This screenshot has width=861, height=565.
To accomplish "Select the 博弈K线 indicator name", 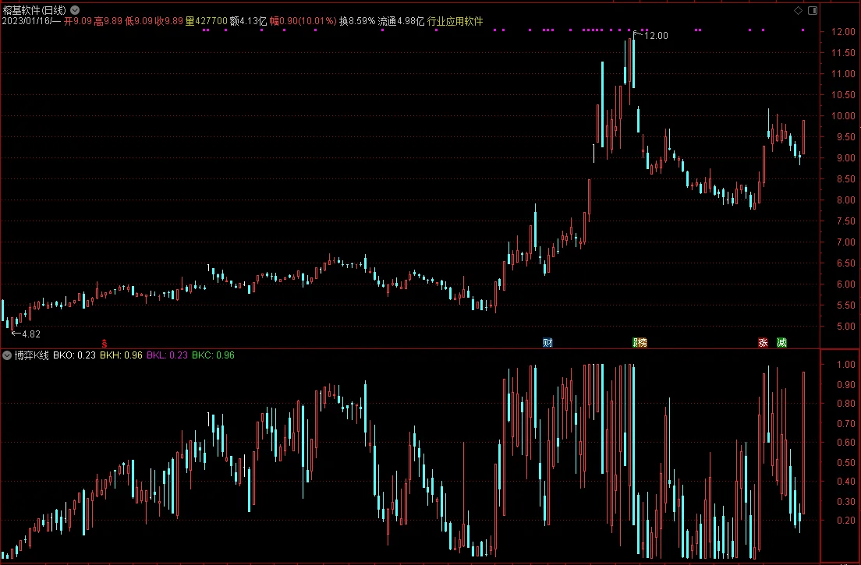I will [31, 355].
